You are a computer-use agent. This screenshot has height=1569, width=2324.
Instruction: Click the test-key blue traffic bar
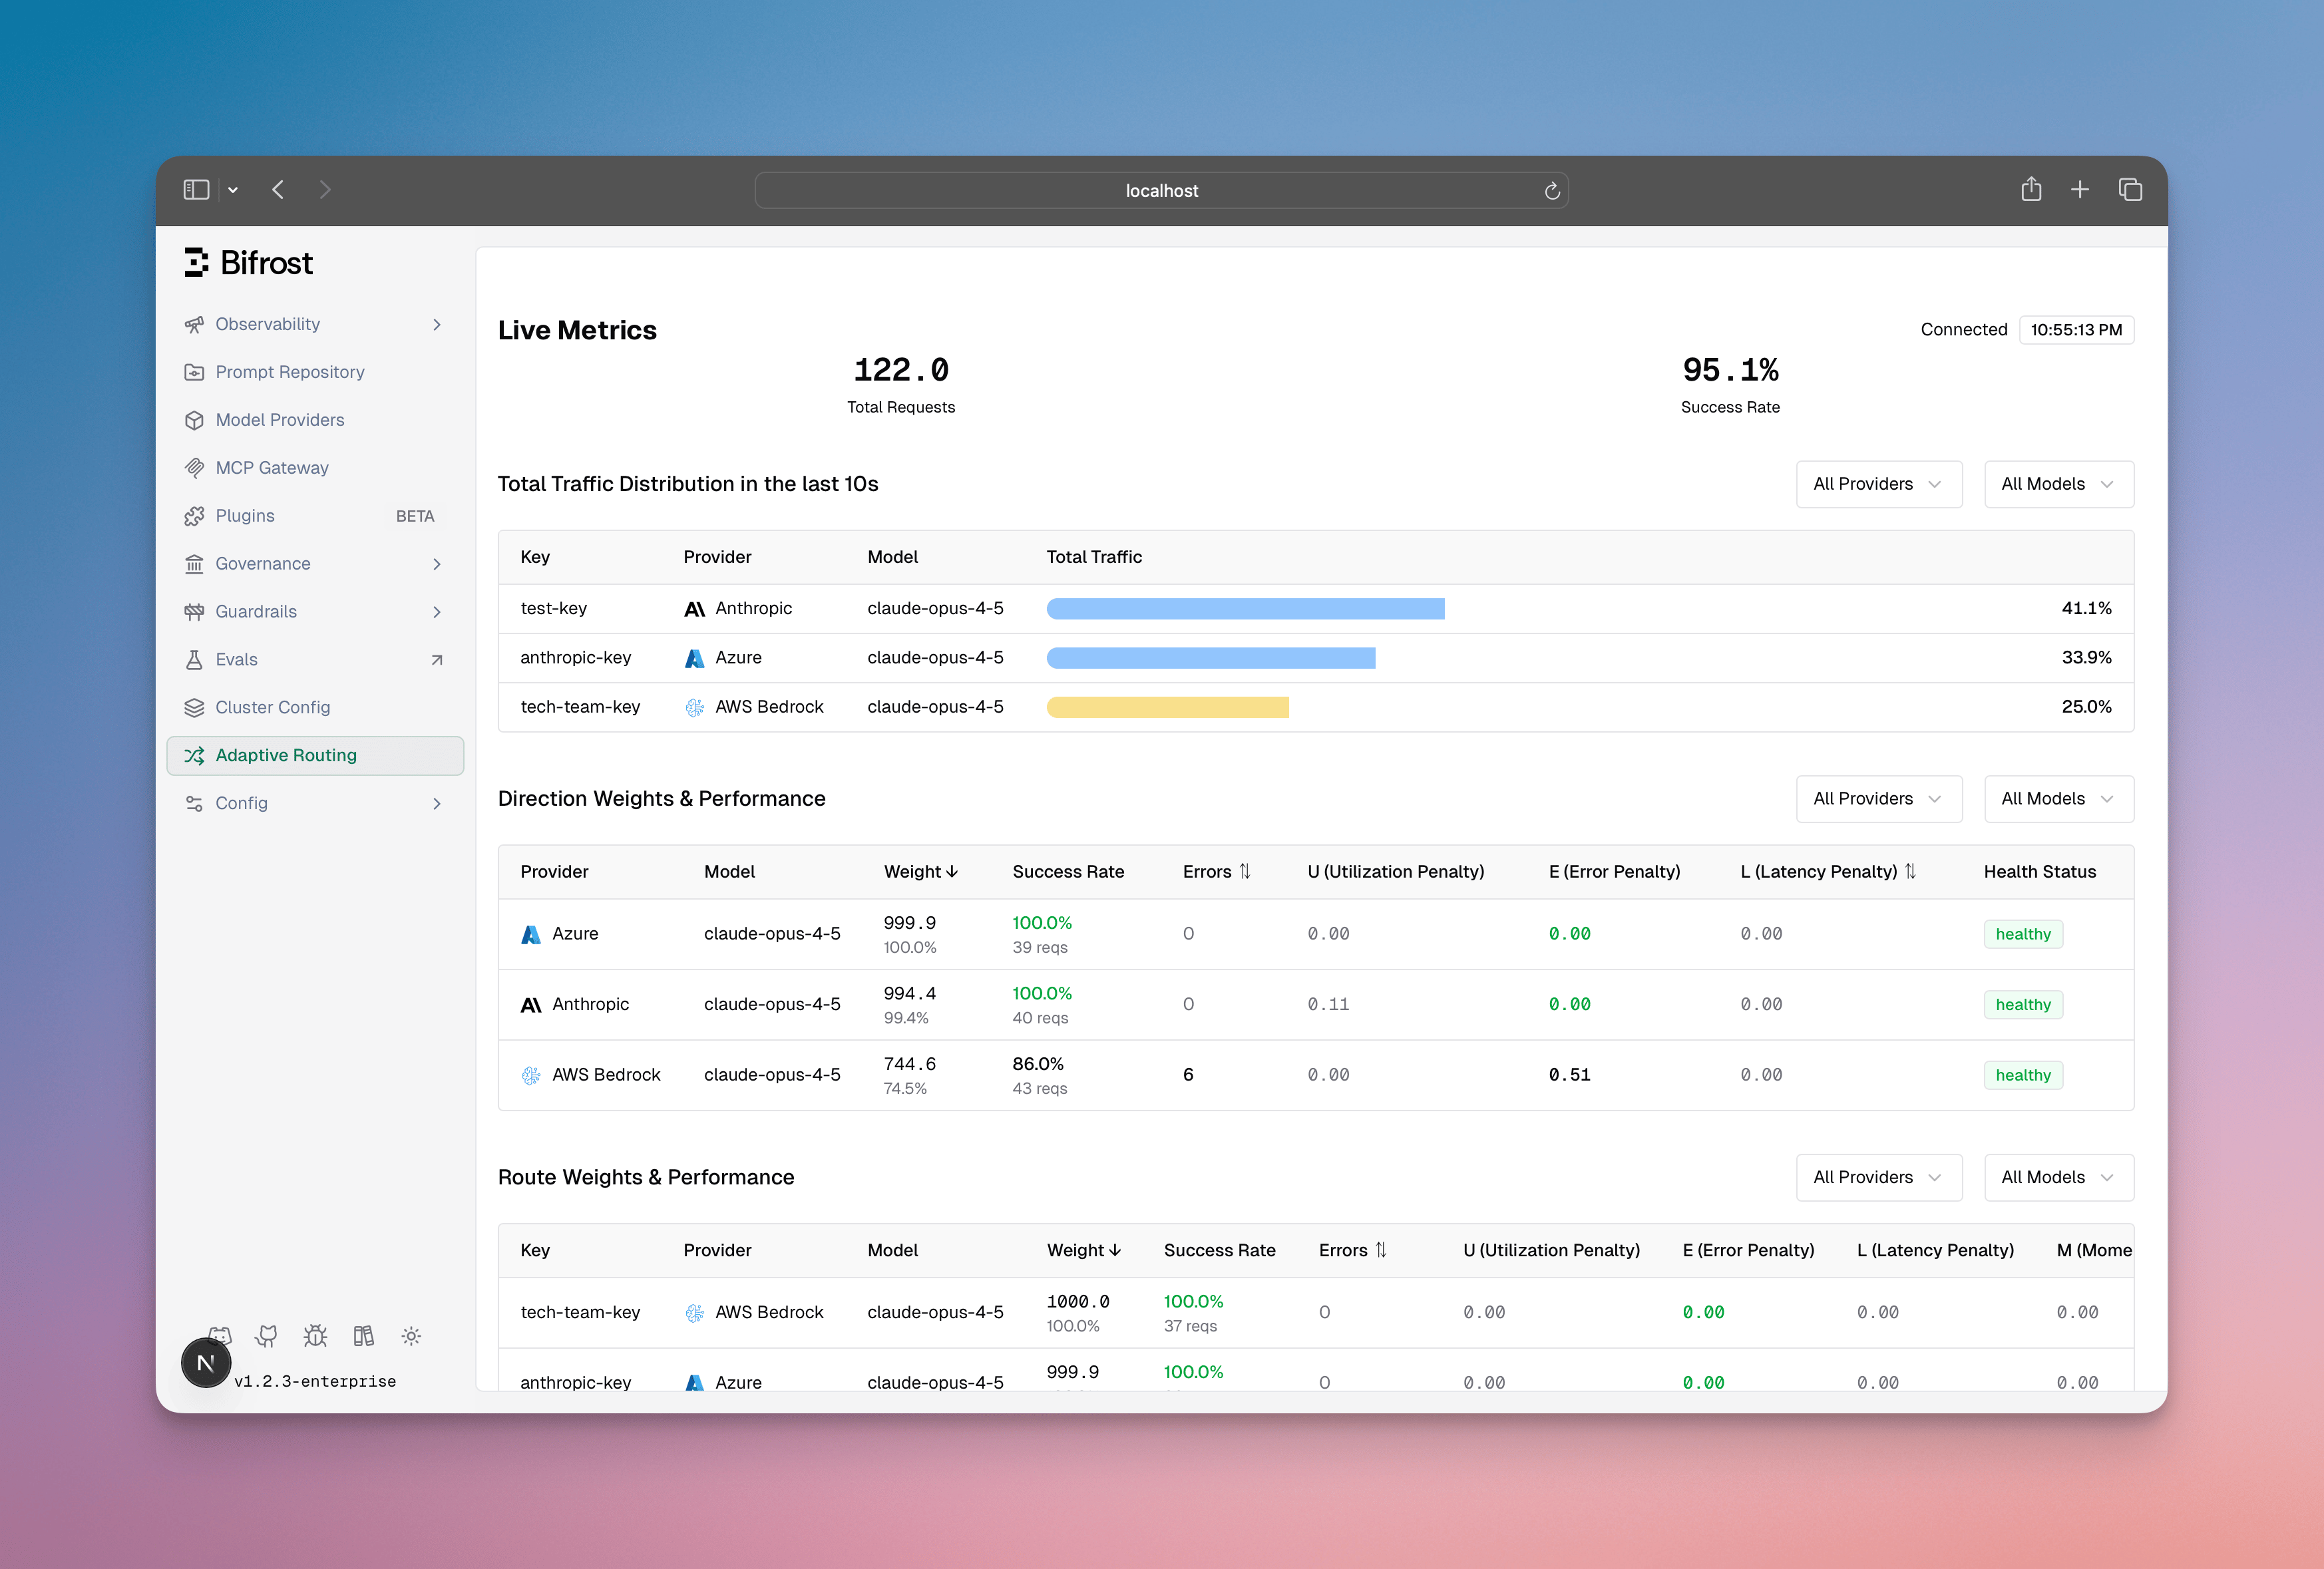click(1245, 609)
